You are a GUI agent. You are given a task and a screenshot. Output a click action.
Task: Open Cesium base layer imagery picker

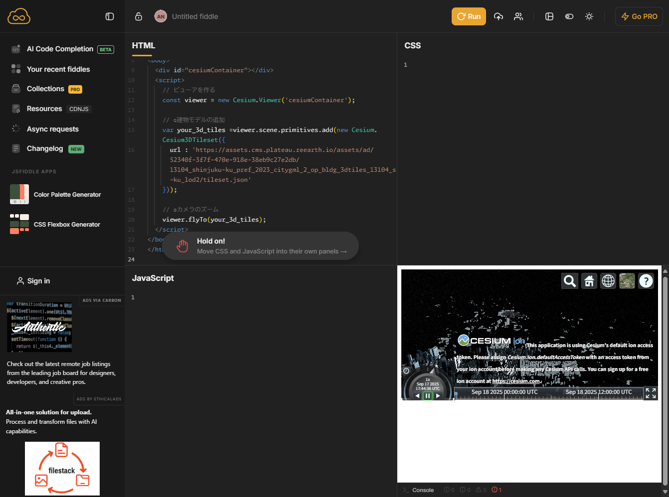627,281
